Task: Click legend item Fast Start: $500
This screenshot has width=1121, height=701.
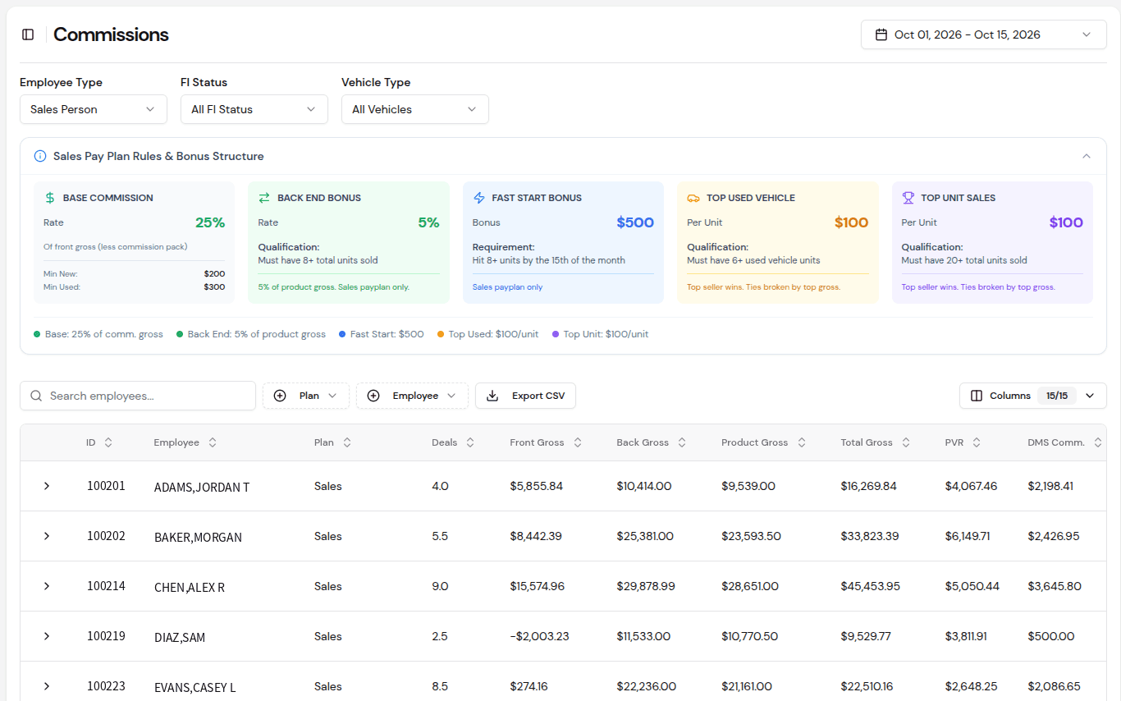Action: click(x=382, y=334)
